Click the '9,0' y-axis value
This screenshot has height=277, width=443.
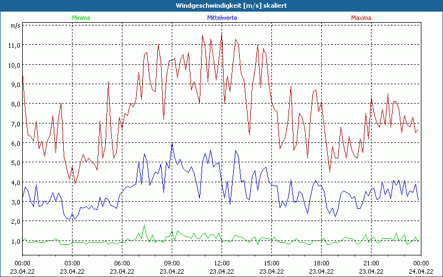[x=16, y=85]
